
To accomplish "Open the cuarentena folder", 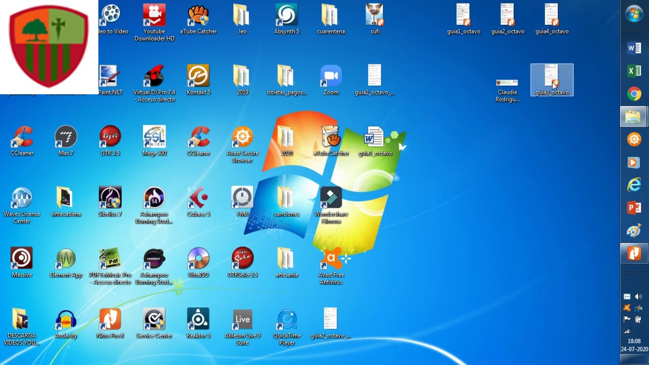I will pos(331,19).
